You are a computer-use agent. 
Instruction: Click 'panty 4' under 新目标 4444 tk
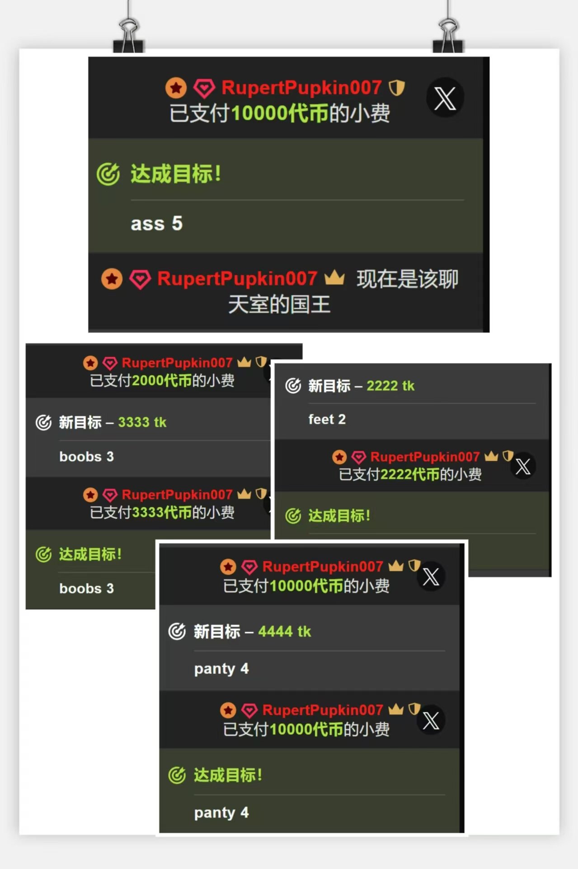[221, 669]
